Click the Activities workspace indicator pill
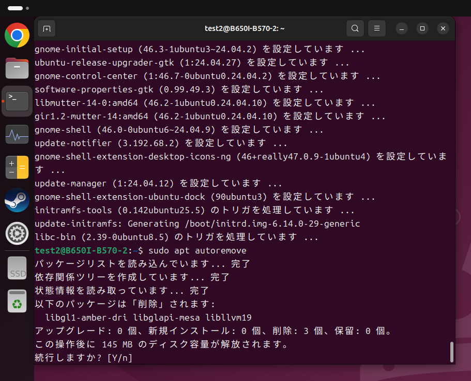Screen dimensions: 471x381 click(x=16, y=8)
